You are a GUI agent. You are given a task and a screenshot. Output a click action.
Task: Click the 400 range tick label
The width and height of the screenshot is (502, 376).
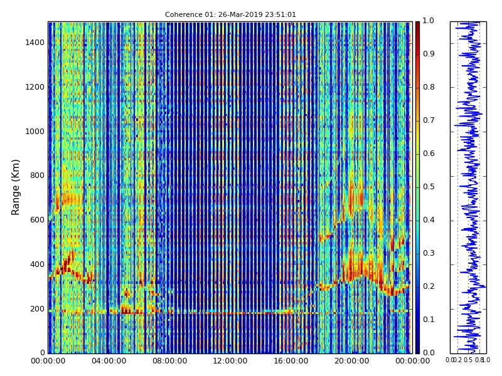pyautogui.click(x=37, y=264)
